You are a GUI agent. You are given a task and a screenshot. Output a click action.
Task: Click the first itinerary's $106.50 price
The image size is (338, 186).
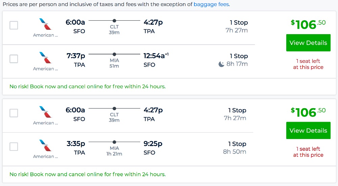click(308, 24)
